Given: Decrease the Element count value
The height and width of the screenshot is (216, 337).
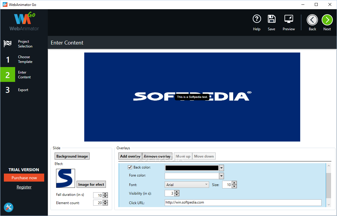Looking at the screenshot, I should [105, 204].
